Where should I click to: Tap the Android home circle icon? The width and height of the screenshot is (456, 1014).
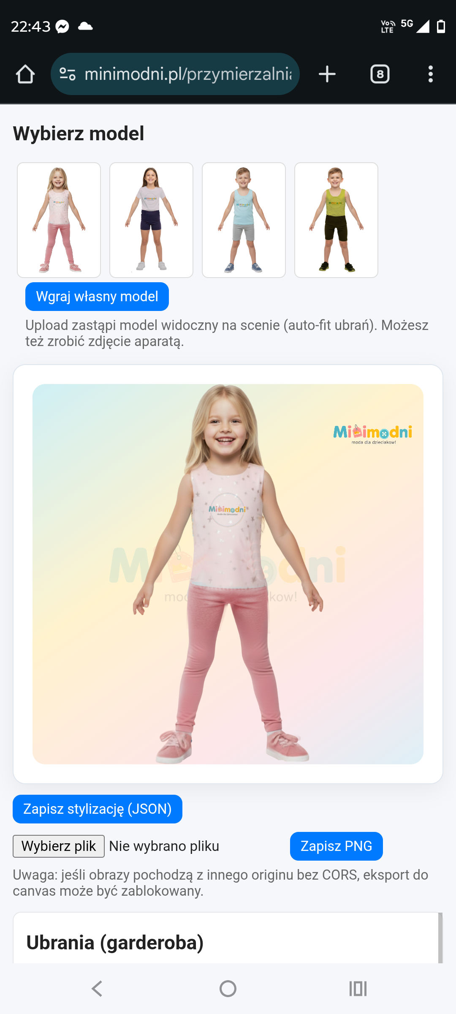coord(228,989)
